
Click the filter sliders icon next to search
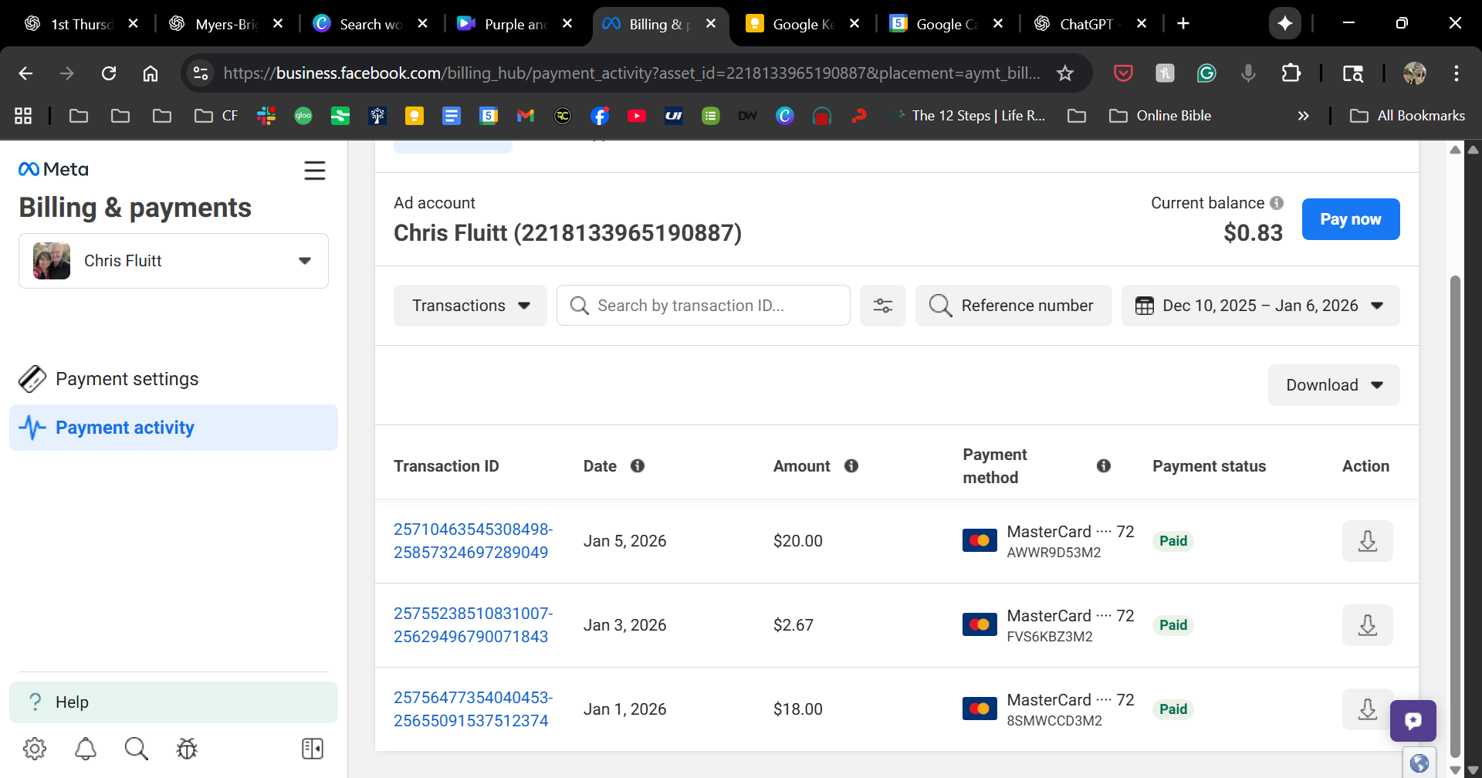click(882, 306)
